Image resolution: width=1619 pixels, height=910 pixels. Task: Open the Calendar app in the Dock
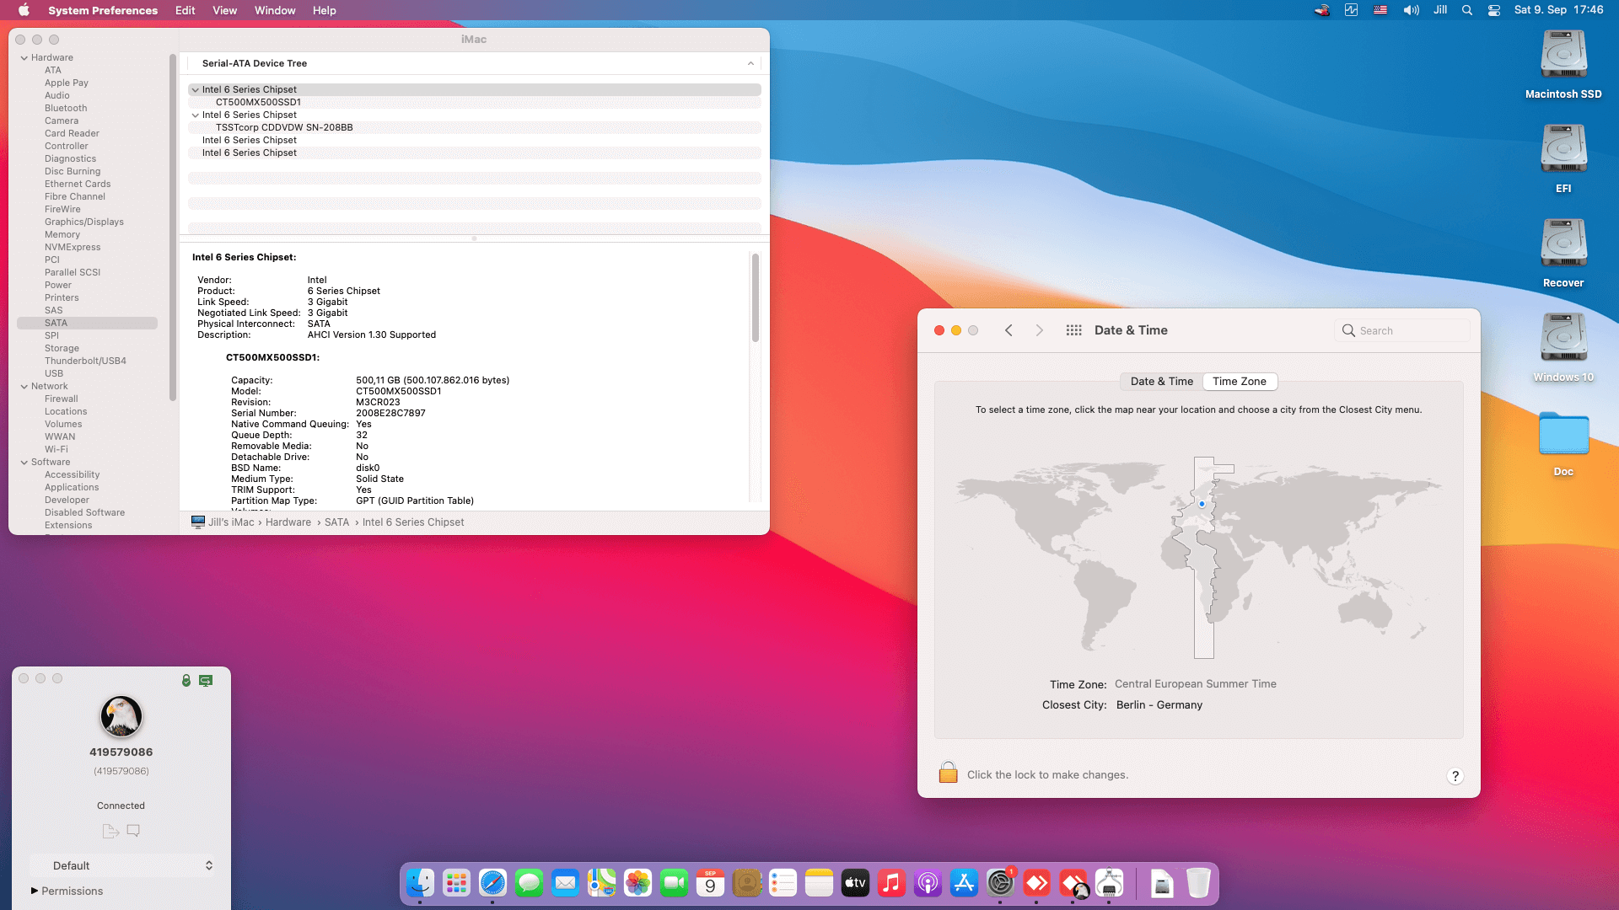click(710, 883)
